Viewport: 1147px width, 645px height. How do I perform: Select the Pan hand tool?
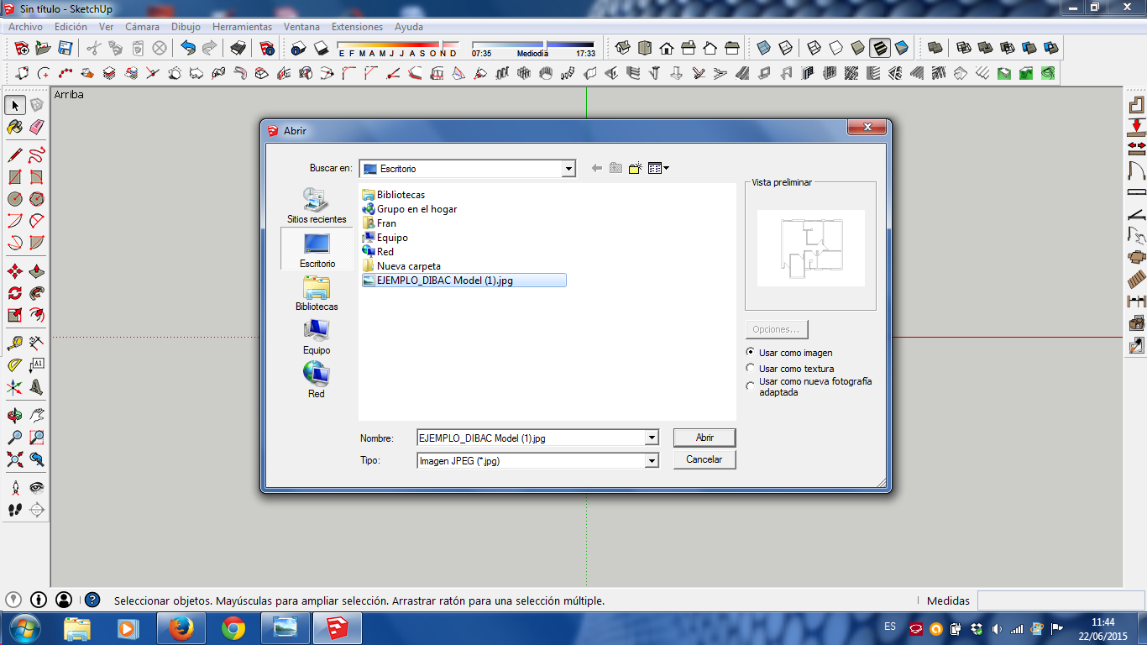pos(37,415)
